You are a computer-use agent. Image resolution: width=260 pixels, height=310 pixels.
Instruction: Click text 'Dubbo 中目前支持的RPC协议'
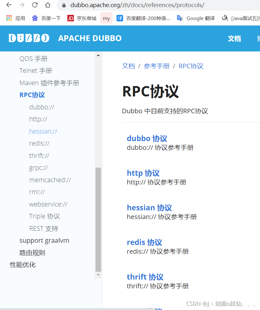pyautogui.click(x=165, y=111)
